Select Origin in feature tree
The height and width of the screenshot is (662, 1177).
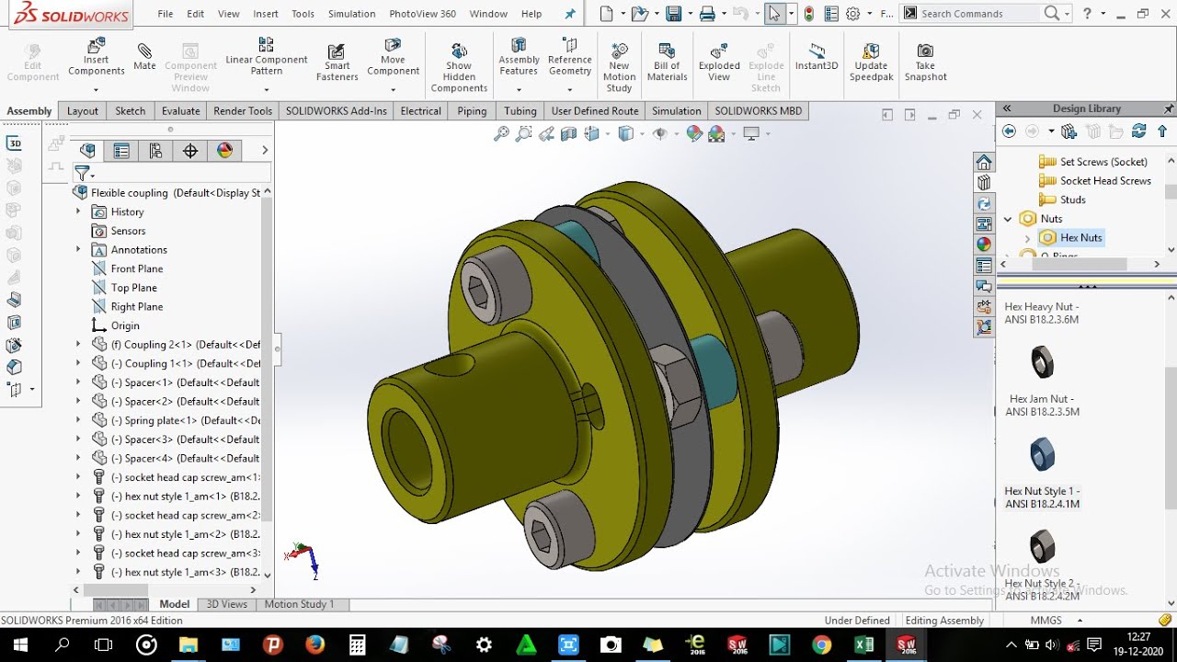point(125,325)
